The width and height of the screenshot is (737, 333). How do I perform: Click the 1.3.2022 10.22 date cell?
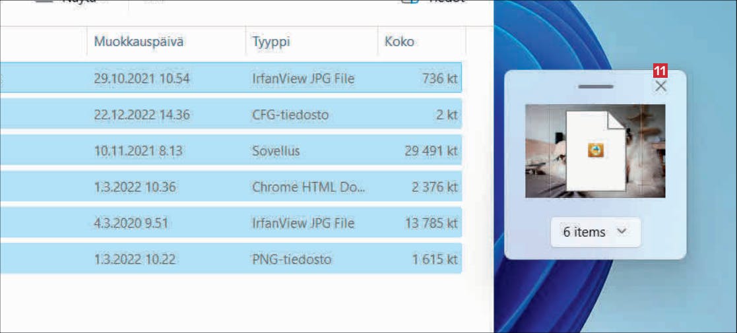click(x=135, y=258)
